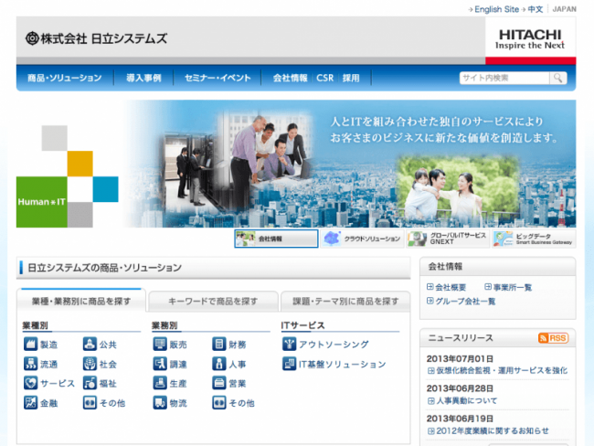594x446 pixels.
Task: Select the 物流 logistics icon
Action: pyautogui.click(x=160, y=403)
